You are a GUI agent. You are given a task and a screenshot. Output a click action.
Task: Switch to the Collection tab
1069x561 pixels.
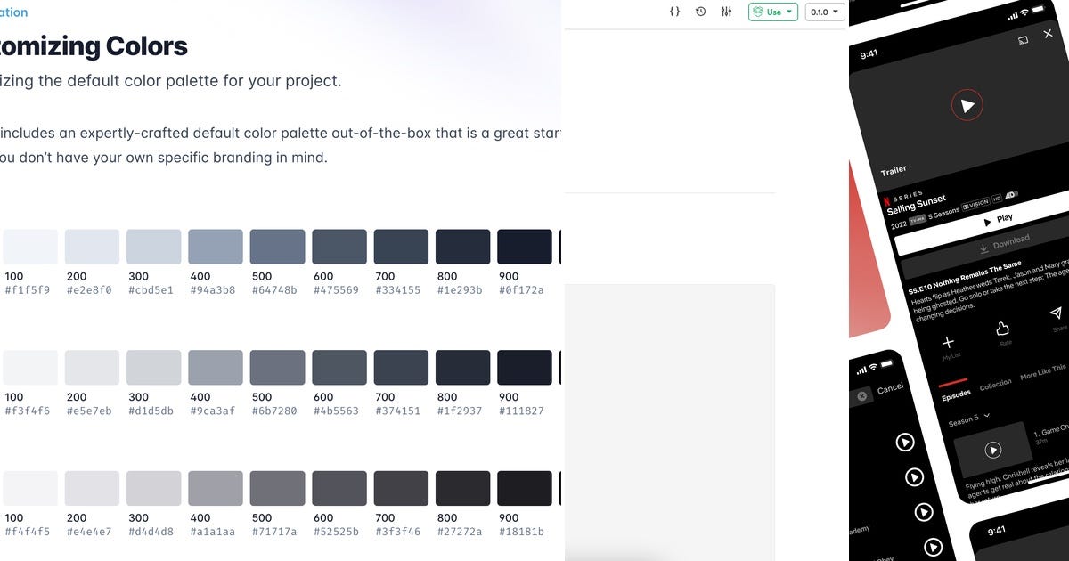click(x=996, y=384)
